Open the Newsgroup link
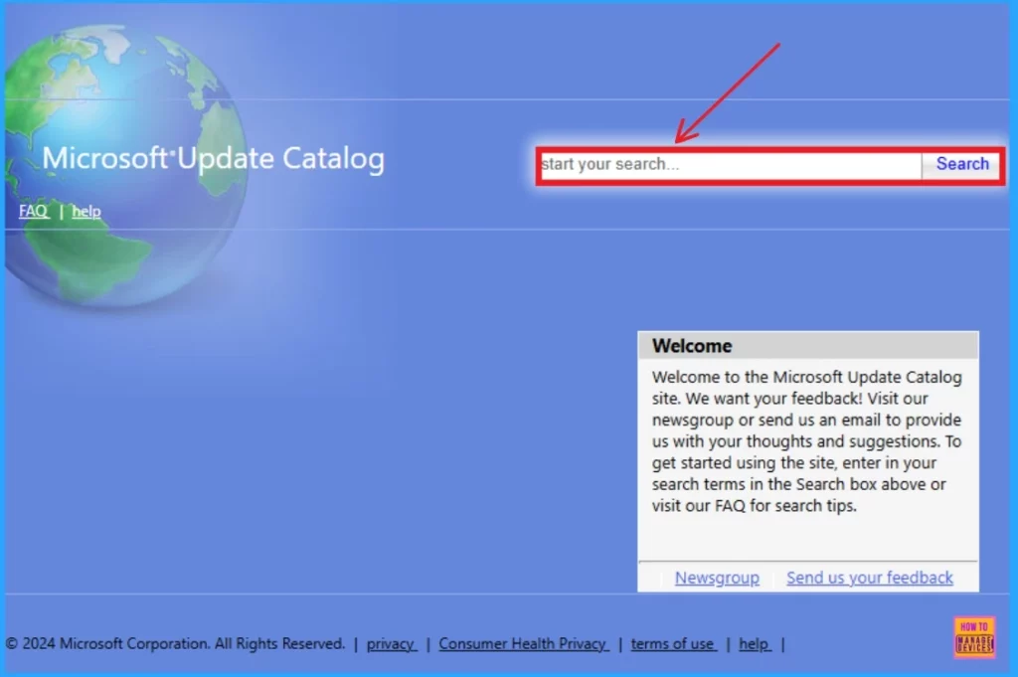This screenshot has height=677, width=1018. coord(717,578)
